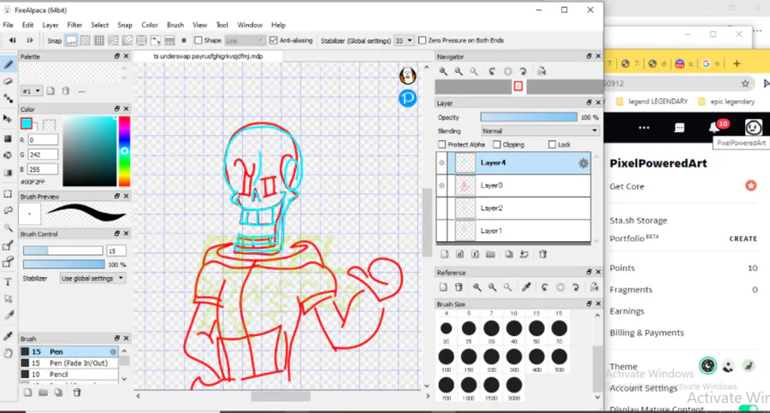This screenshot has height=413, width=770.
Task: Adjust the layer Opacity bar
Action: 529,117
